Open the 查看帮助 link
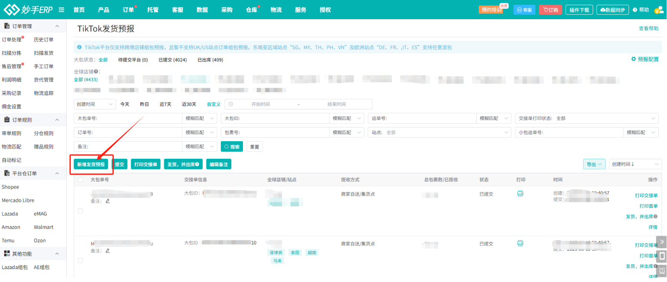 [649, 28]
